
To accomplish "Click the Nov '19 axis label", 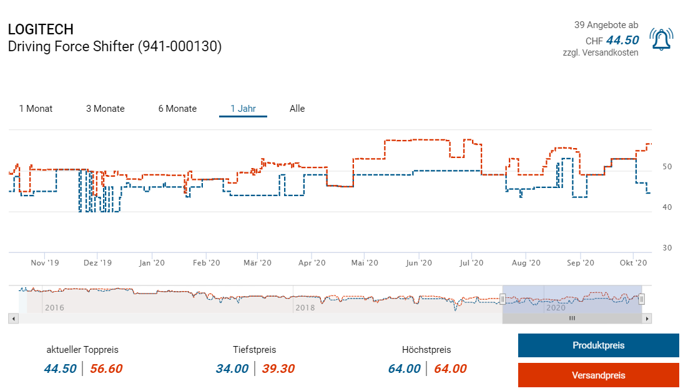I will [x=45, y=263].
